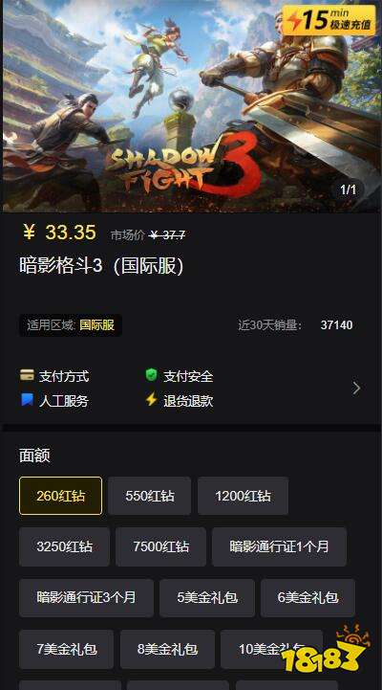Image resolution: width=382 pixels, height=690 pixels.
Task: Expand service details with the right chevron
Action: [356, 388]
